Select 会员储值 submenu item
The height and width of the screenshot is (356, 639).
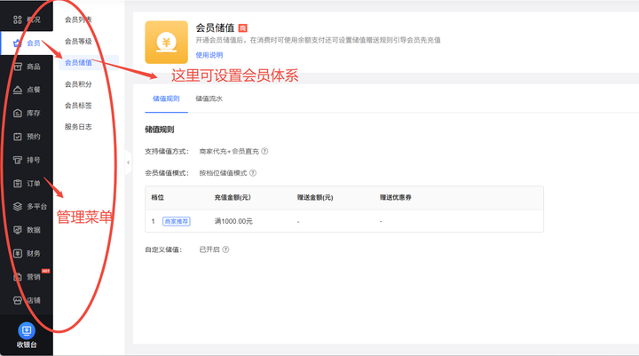78,62
